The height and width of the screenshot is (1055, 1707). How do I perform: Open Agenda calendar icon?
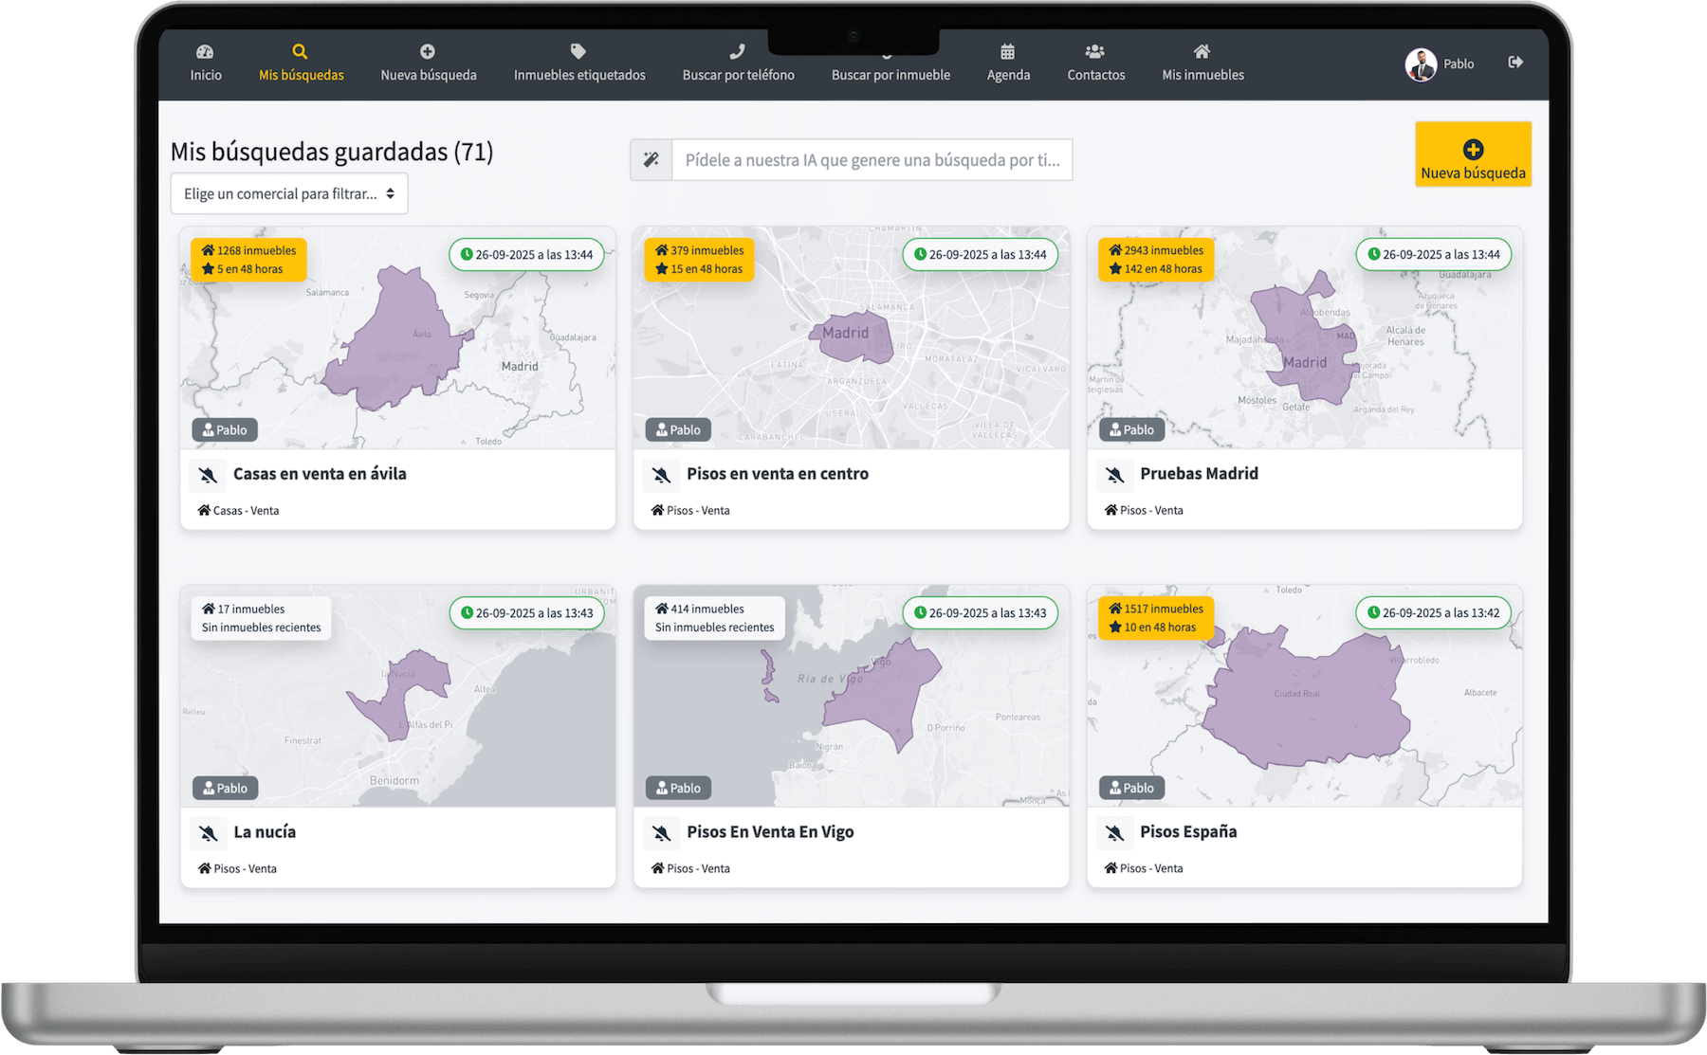click(1007, 52)
